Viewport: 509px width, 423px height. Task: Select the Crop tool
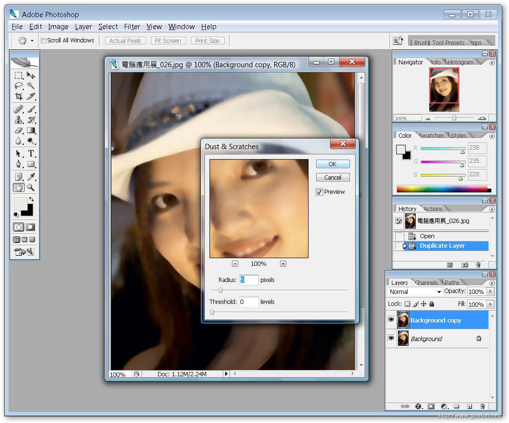click(19, 96)
